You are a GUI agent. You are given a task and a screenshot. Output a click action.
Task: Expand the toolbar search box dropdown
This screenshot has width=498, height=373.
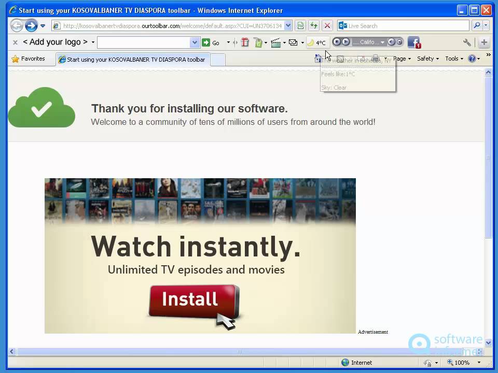tap(195, 42)
